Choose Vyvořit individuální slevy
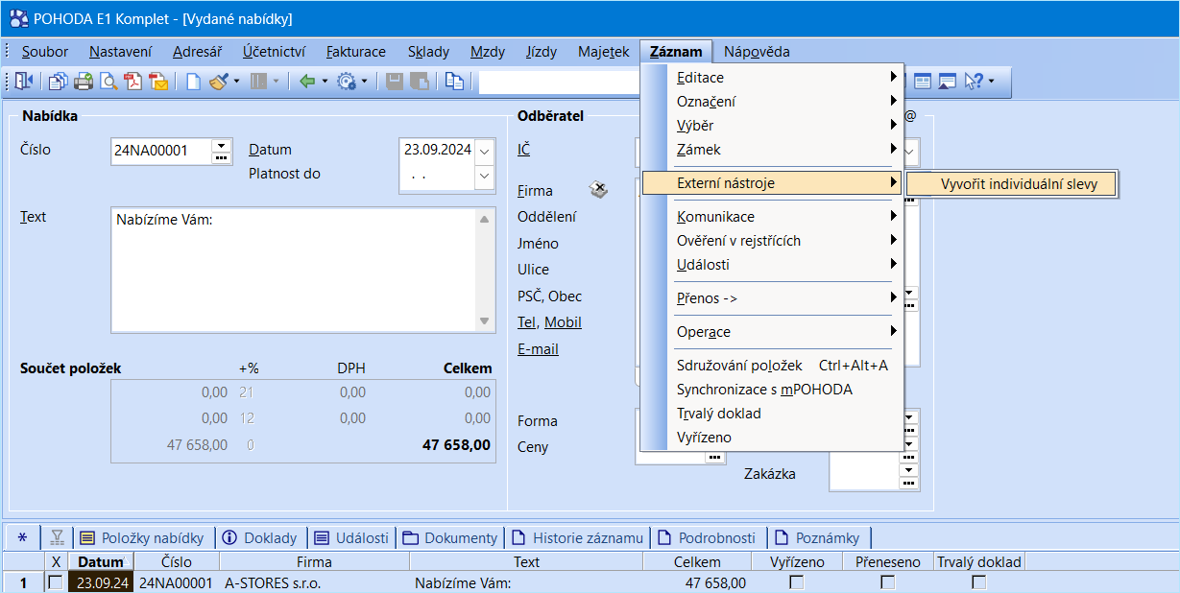Image resolution: width=1180 pixels, height=593 pixels. (x=1013, y=183)
